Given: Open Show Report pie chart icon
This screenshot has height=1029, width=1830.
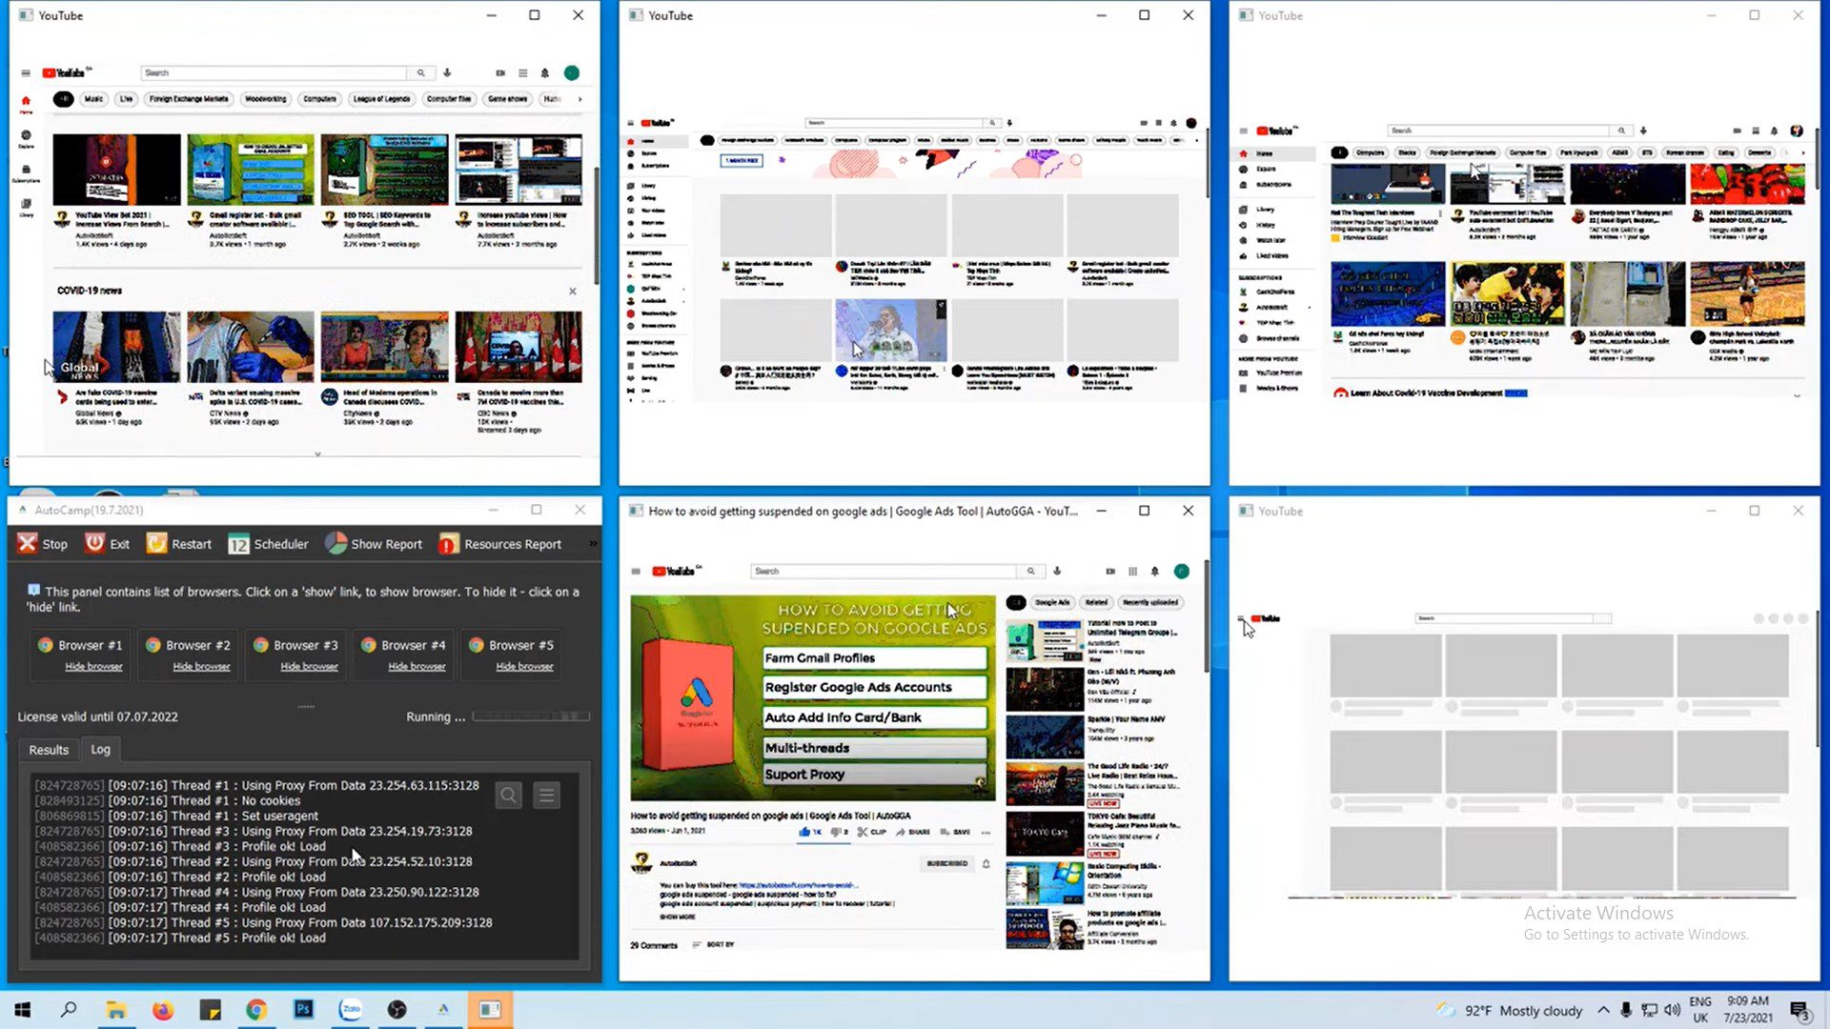Looking at the screenshot, I should (335, 543).
